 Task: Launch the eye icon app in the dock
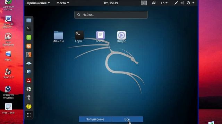click(x=29, y=63)
